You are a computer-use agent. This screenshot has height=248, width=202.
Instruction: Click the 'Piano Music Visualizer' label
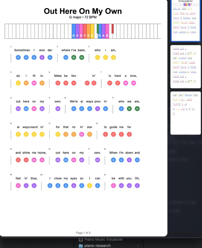click(x=104, y=239)
